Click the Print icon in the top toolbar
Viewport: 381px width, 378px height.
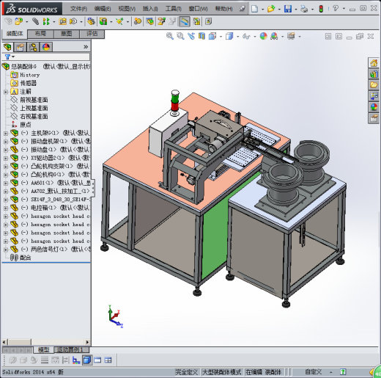(x=304, y=9)
